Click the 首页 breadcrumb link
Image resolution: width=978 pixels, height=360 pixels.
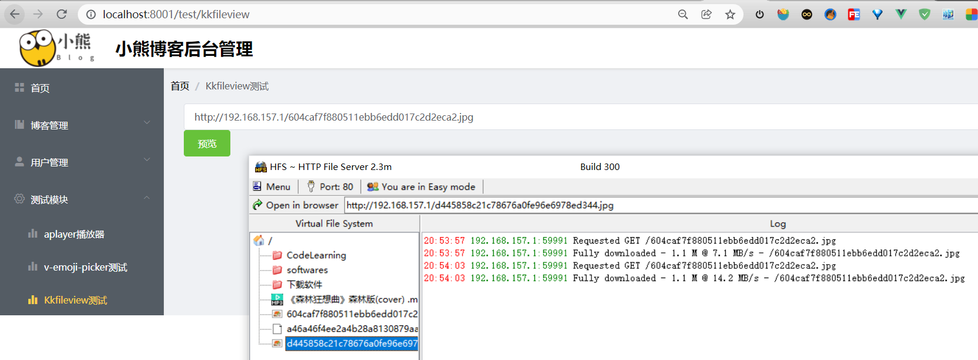click(x=180, y=86)
